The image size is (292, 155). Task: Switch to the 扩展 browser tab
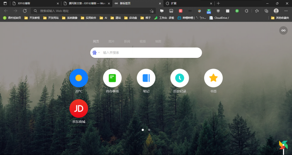[x=188, y=3]
